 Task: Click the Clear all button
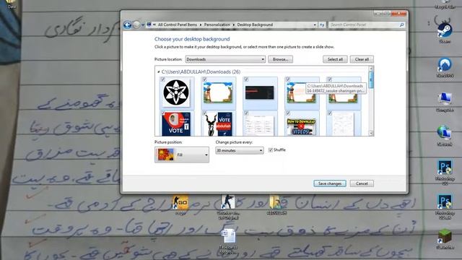pyautogui.click(x=362, y=59)
